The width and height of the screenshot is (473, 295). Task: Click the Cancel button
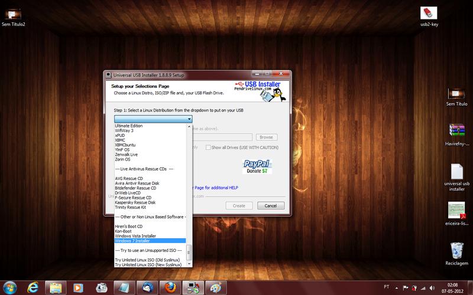click(271, 205)
